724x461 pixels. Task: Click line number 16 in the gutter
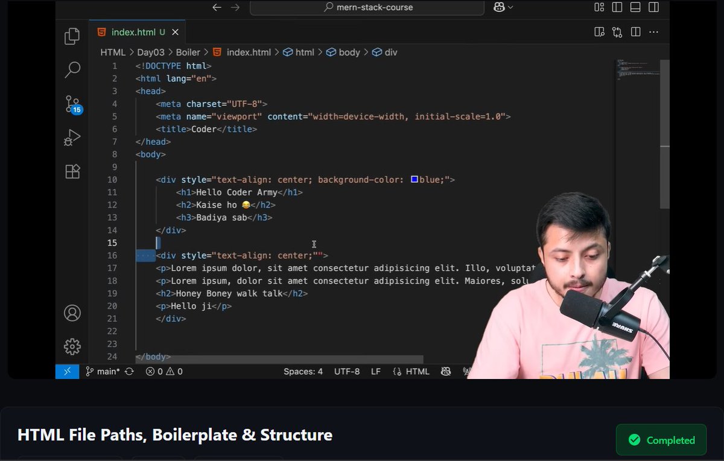pyautogui.click(x=112, y=256)
